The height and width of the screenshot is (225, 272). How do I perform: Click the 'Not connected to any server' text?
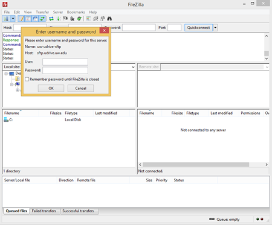pyautogui.click(x=203, y=130)
